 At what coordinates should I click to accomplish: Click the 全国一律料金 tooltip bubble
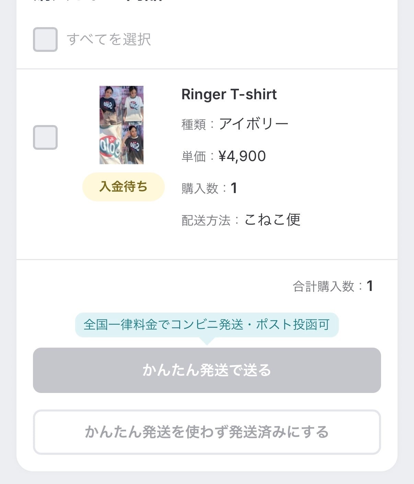[207, 325]
